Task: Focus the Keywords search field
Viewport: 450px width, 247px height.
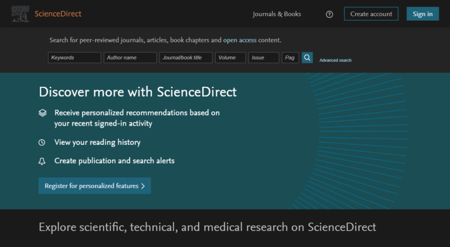Action: [x=75, y=57]
